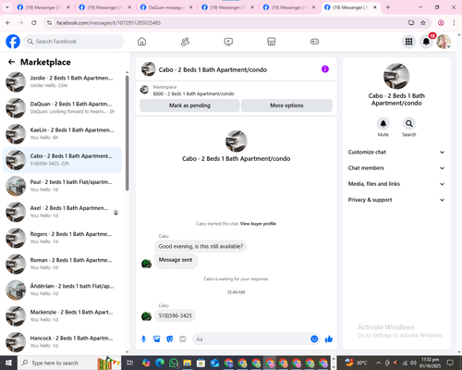
Task: Open Rogers conversation in chat list
Action: click(x=62, y=238)
